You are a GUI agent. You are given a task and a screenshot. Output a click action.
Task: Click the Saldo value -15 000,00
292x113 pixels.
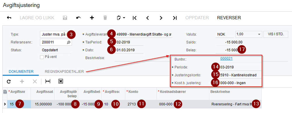point(234,42)
